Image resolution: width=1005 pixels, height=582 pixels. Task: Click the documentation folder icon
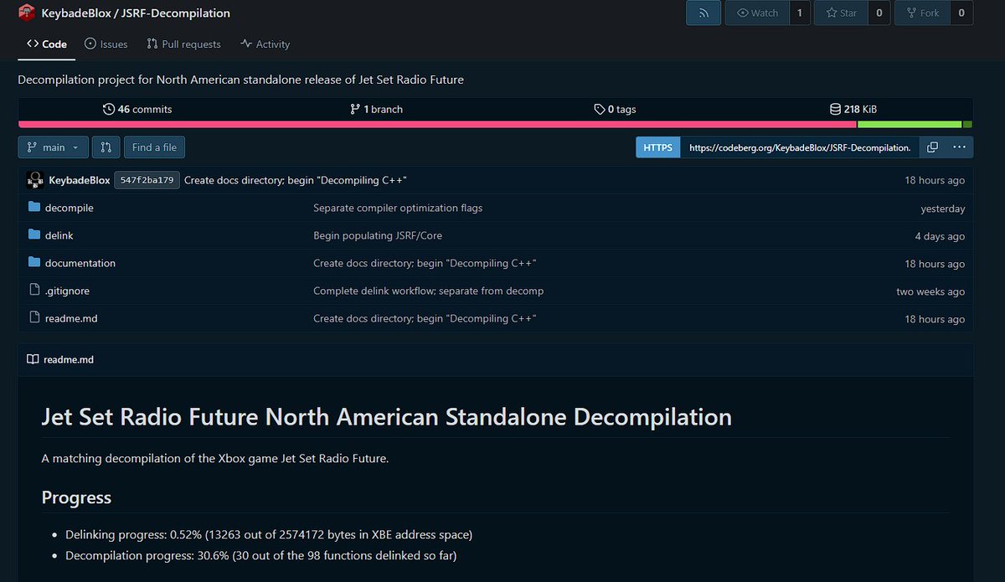[x=34, y=263]
